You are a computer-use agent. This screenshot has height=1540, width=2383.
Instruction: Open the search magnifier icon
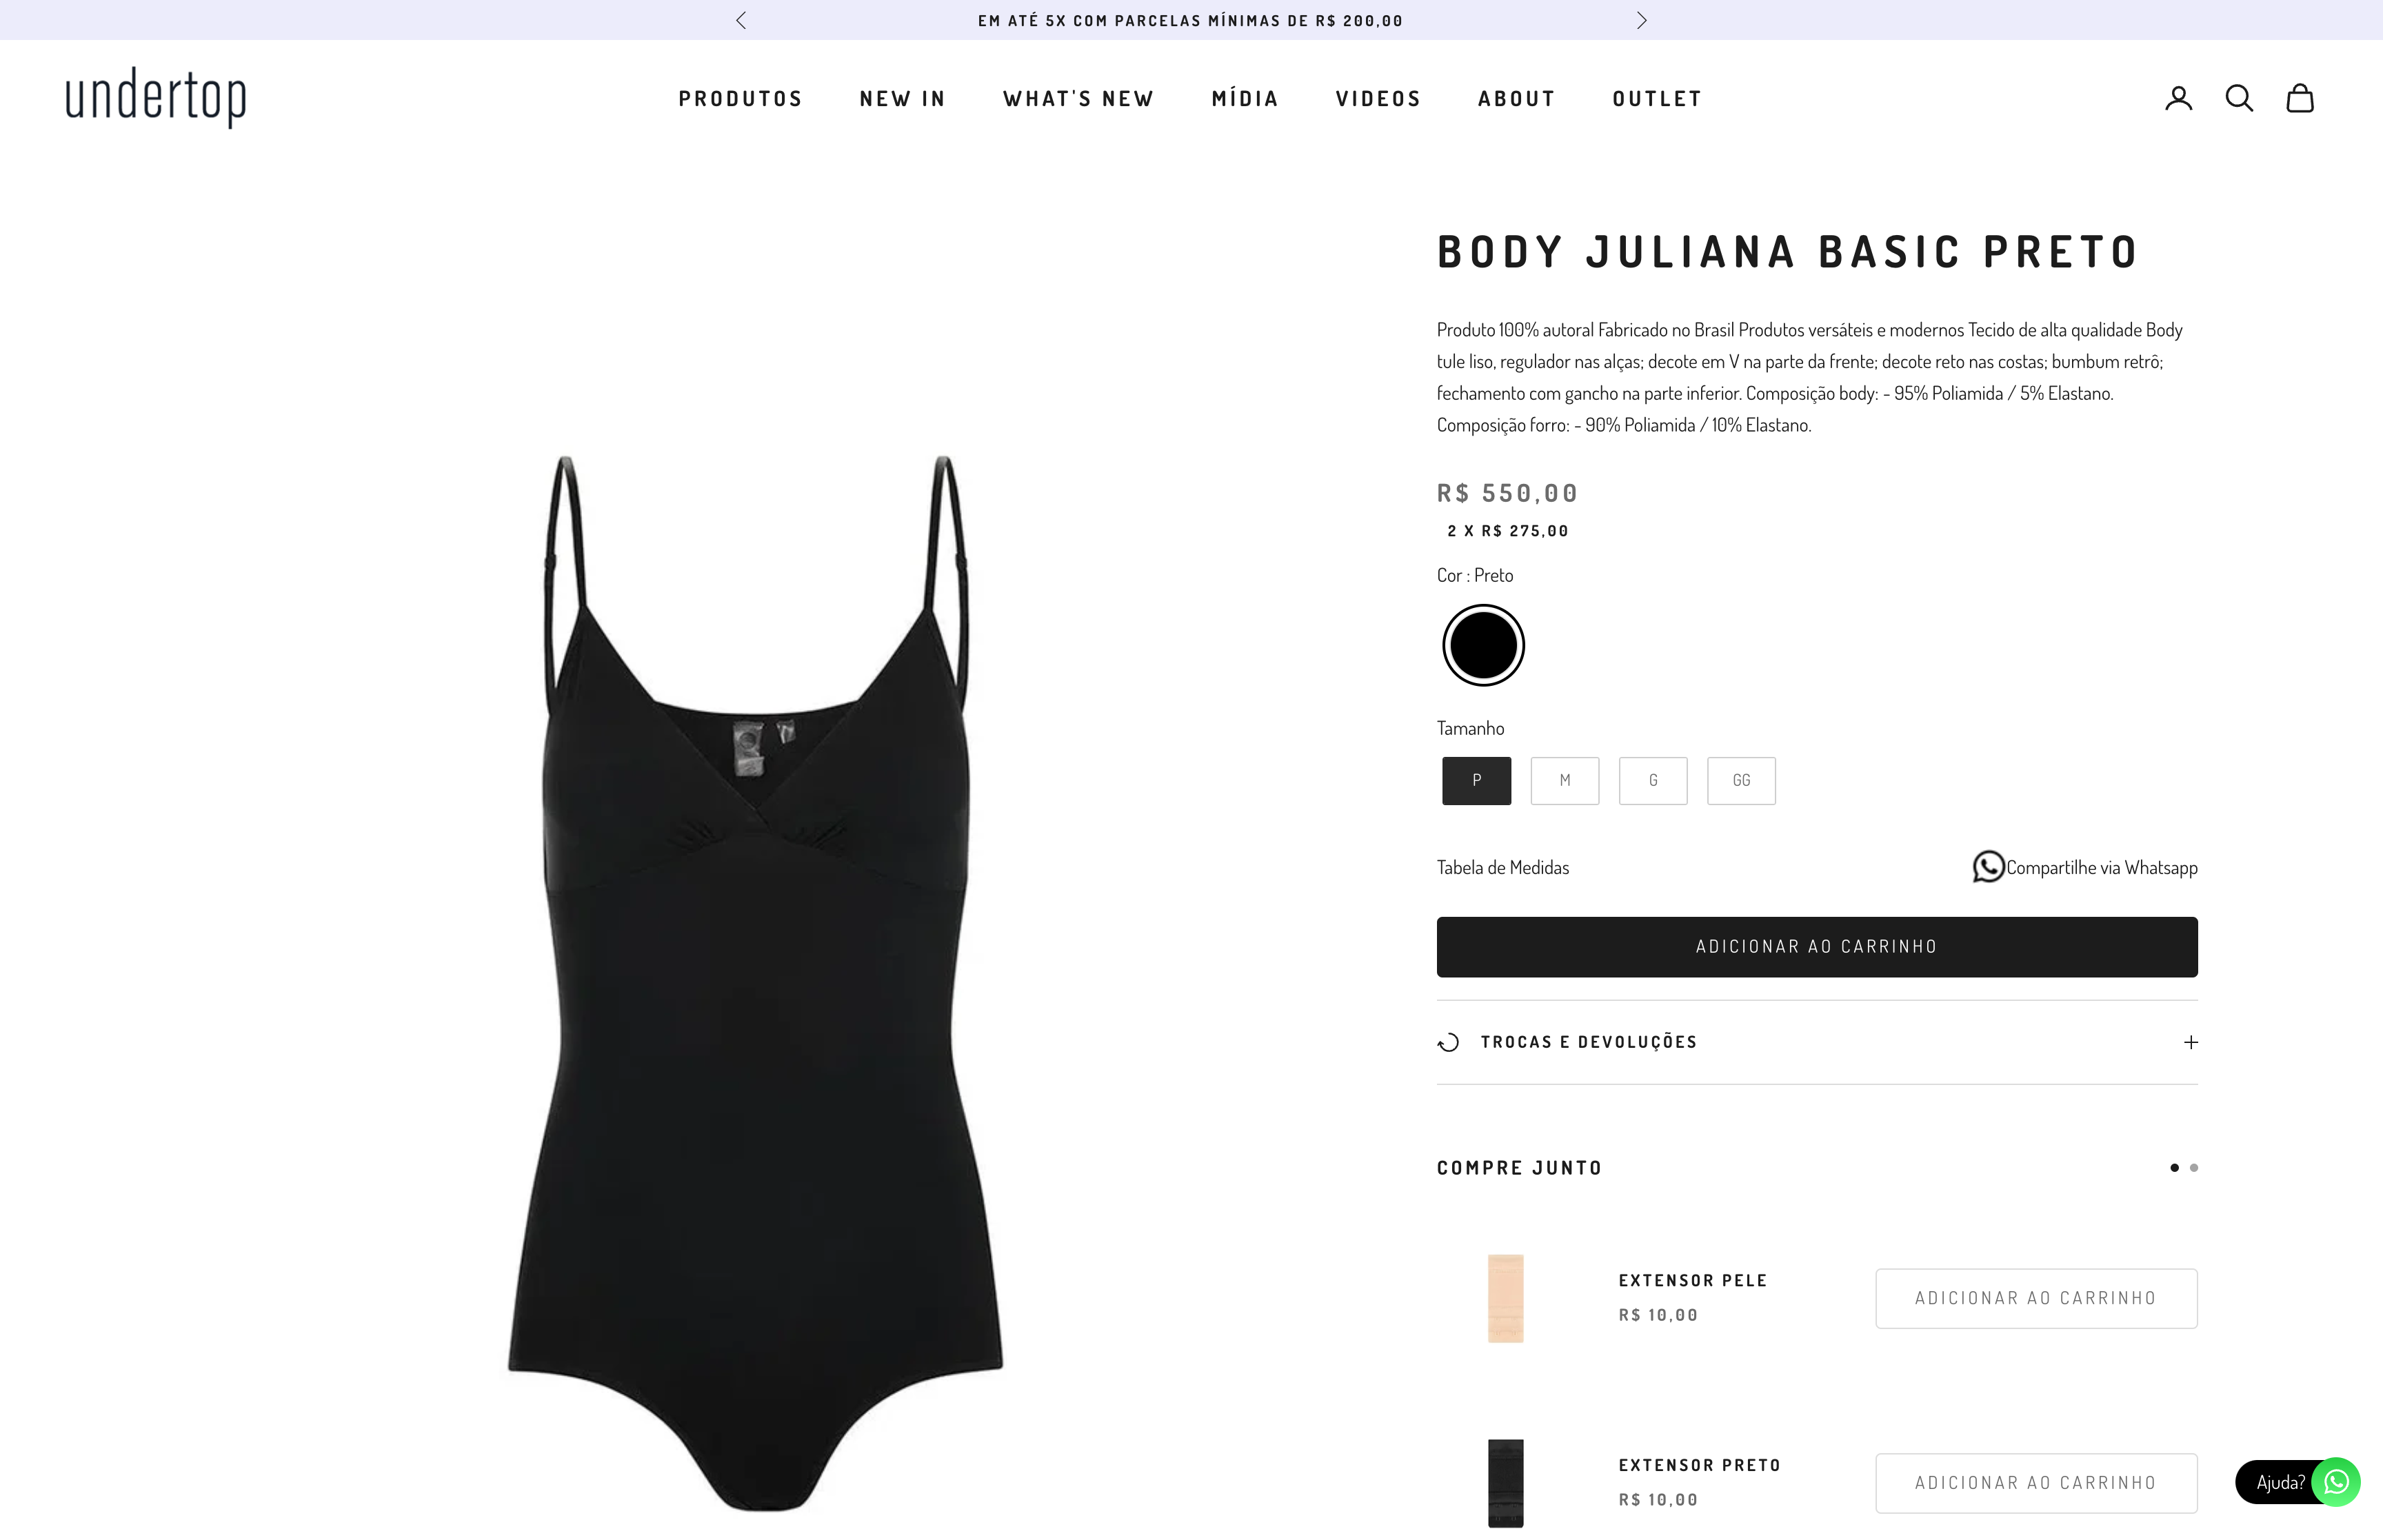2239,98
